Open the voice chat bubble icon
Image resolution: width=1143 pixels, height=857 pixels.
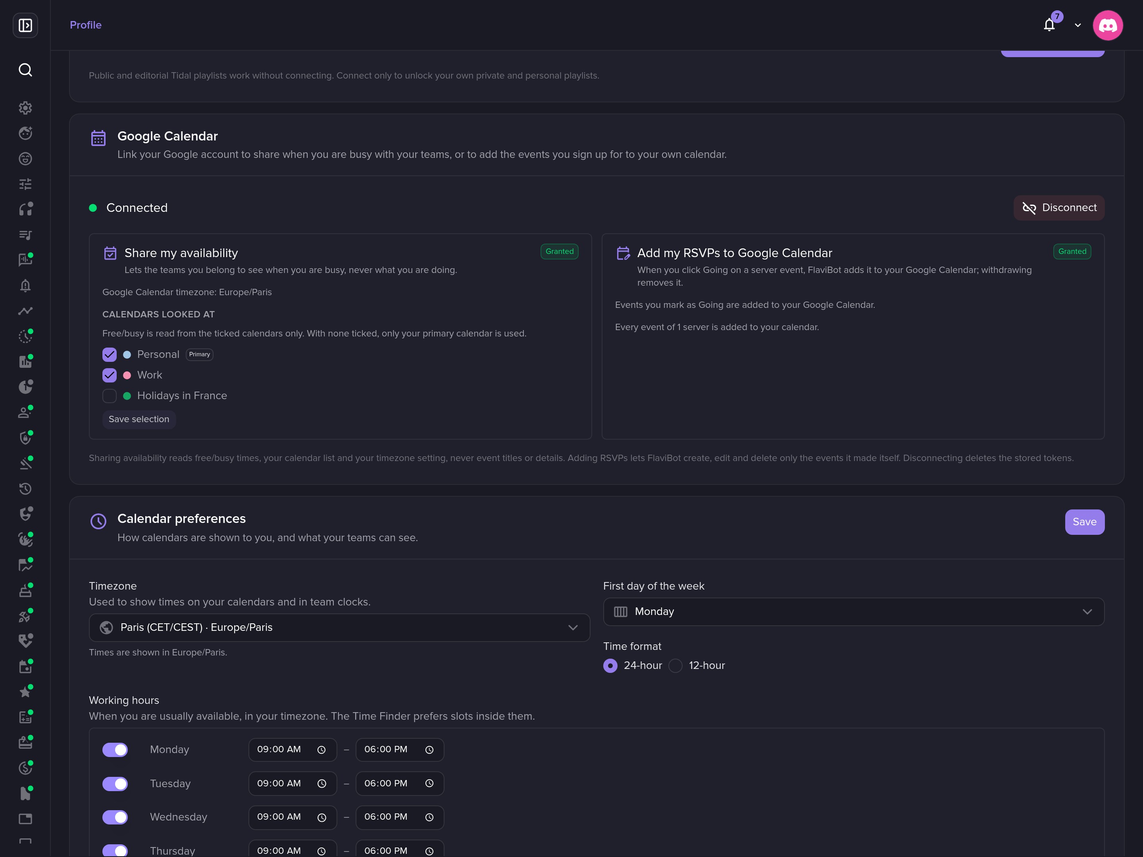point(25,260)
